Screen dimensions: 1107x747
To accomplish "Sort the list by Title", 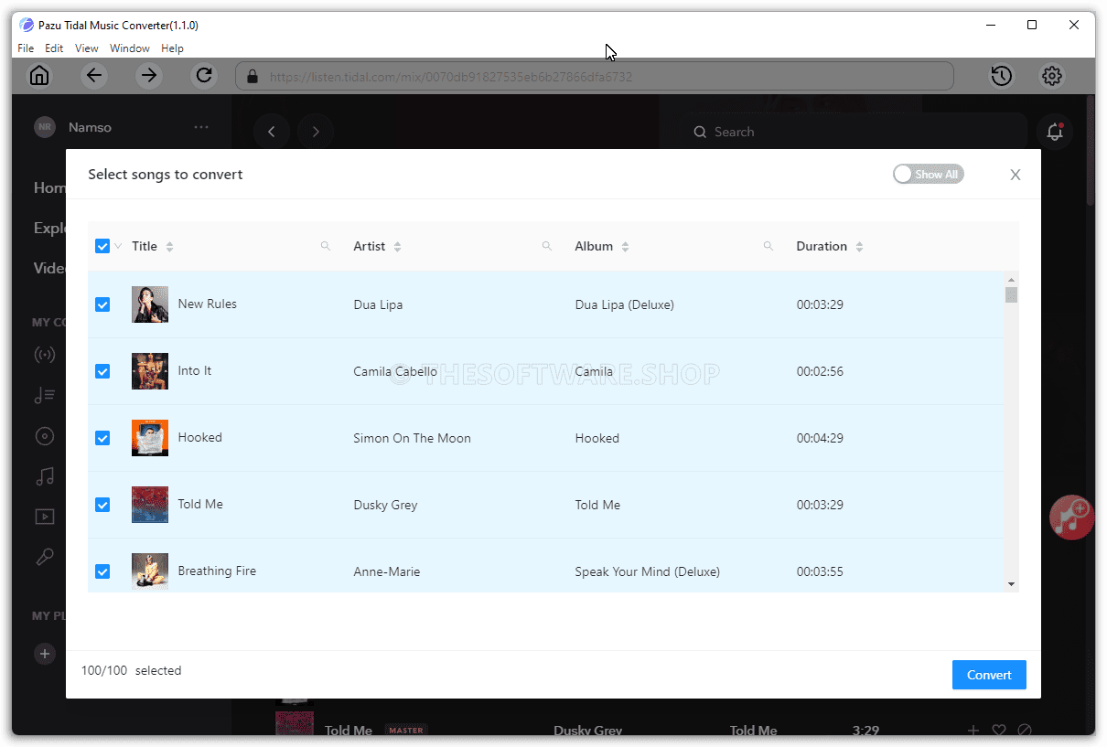I will pos(169,247).
